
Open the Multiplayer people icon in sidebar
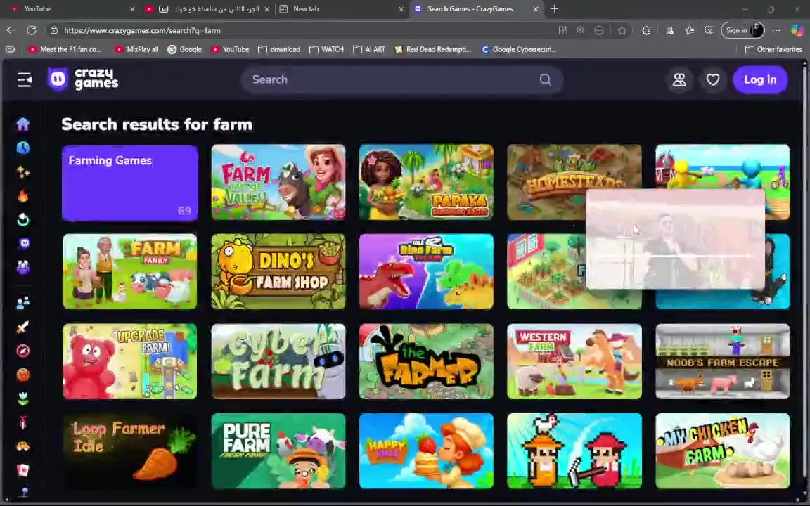22,303
